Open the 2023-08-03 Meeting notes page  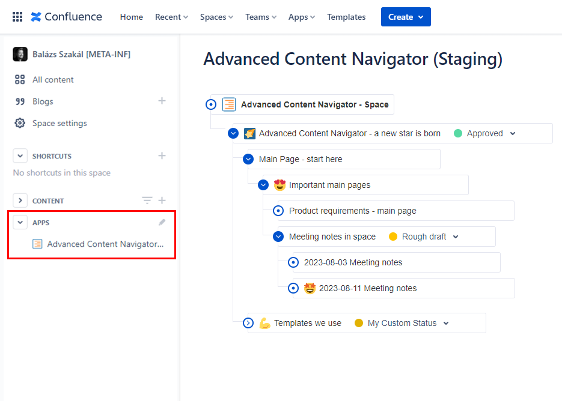point(353,262)
